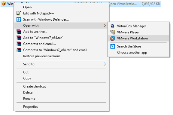Click the VMware Workstation icon
The width and height of the screenshot is (173, 115).
click(113, 39)
